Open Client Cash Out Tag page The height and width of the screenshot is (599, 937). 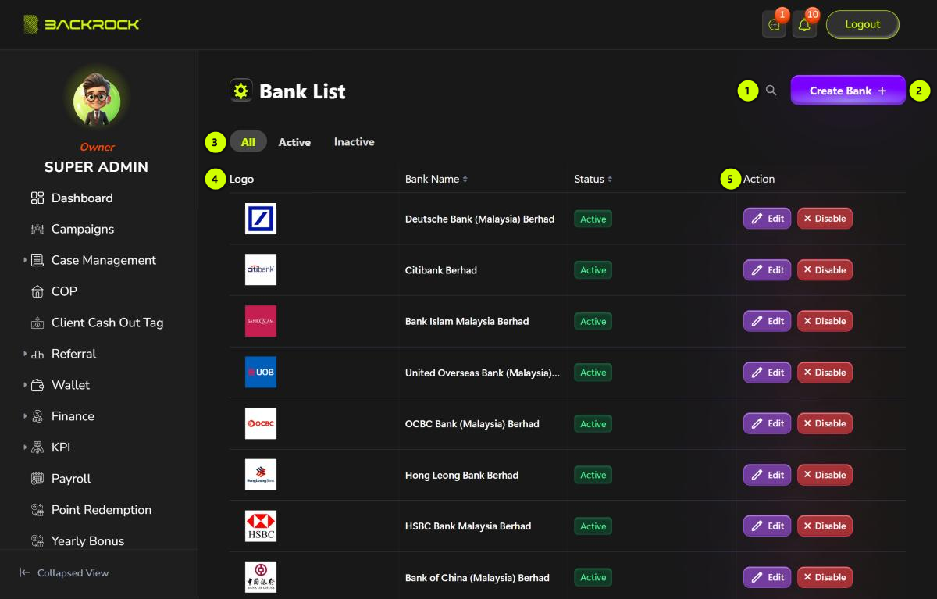tap(97, 323)
